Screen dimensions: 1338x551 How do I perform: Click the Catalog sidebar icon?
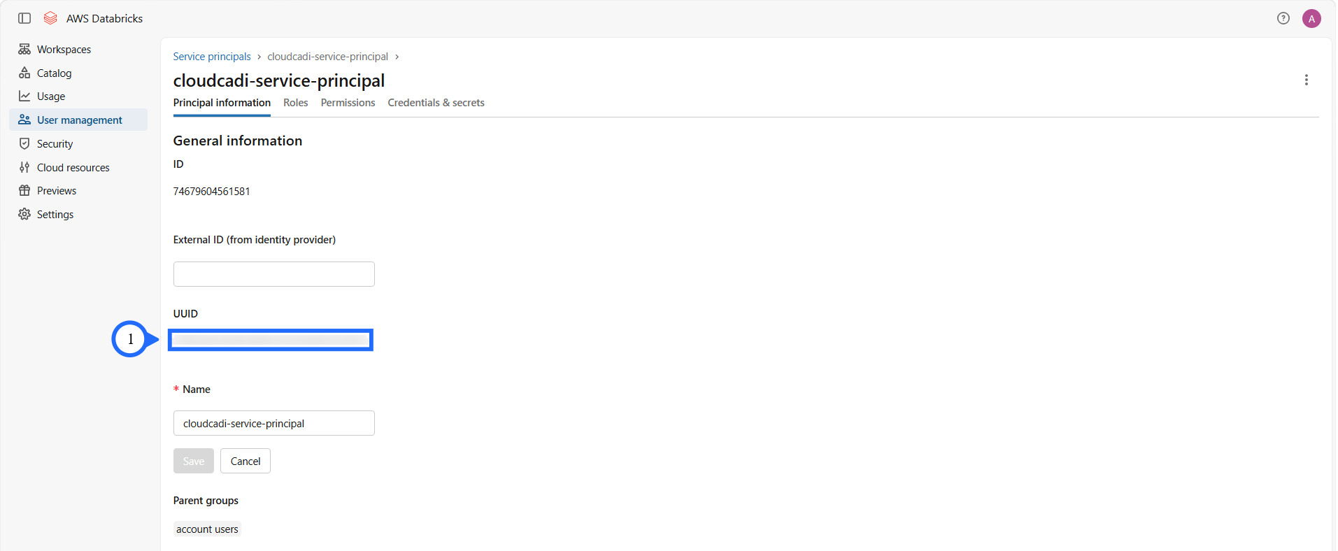pos(24,73)
